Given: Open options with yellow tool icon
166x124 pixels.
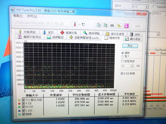Looking at the screenshot, I should coord(119,26).
